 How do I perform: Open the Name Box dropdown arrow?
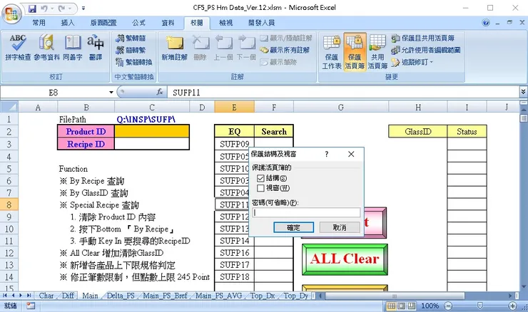[111, 92]
